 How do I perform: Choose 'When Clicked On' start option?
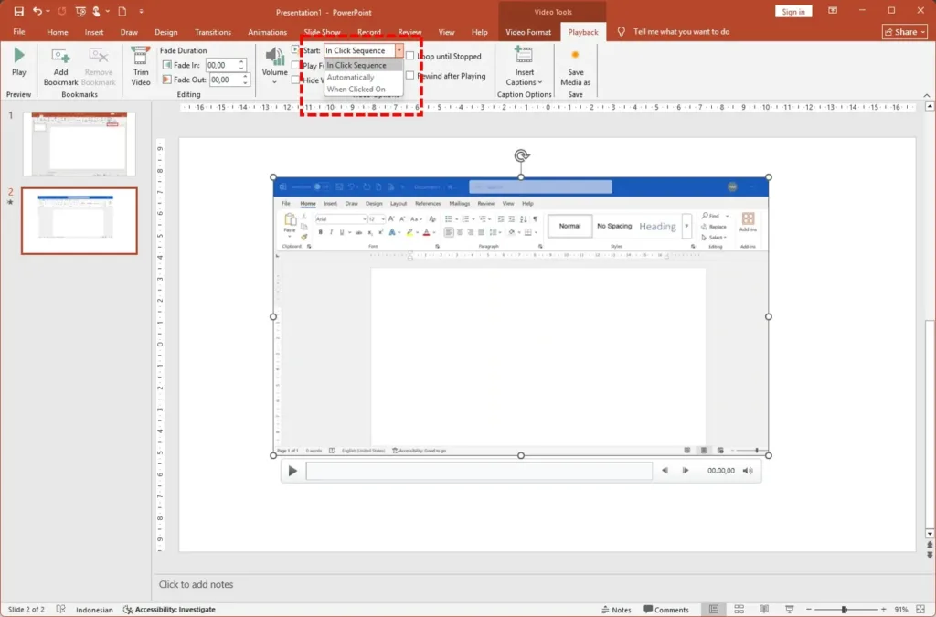(x=356, y=90)
